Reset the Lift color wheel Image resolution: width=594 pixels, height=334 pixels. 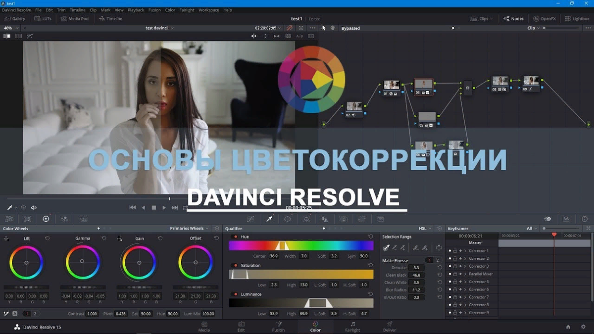48,239
